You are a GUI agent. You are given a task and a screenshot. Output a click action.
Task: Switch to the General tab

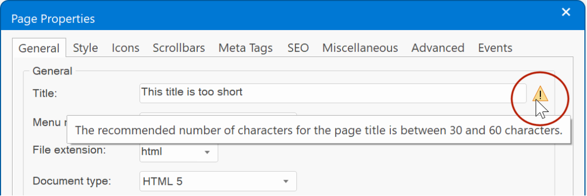[x=39, y=48]
